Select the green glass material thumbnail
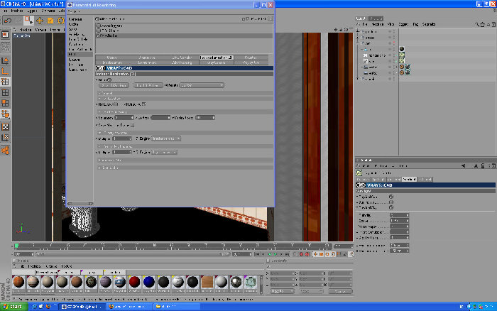This screenshot has height=311, width=497. click(251, 282)
